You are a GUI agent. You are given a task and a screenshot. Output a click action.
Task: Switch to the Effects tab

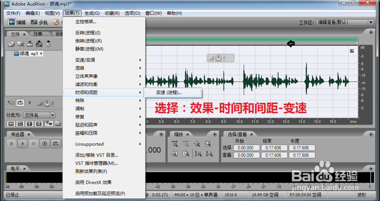[x=38, y=34]
